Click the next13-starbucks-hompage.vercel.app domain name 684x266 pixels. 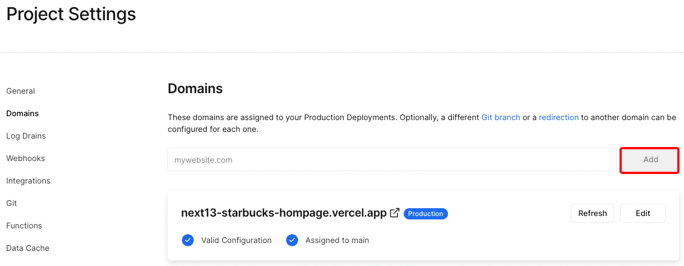click(284, 213)
